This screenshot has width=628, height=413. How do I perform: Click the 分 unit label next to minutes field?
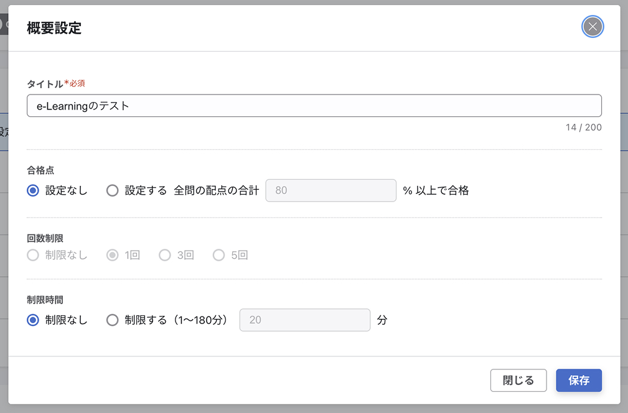tap(382, 320)
